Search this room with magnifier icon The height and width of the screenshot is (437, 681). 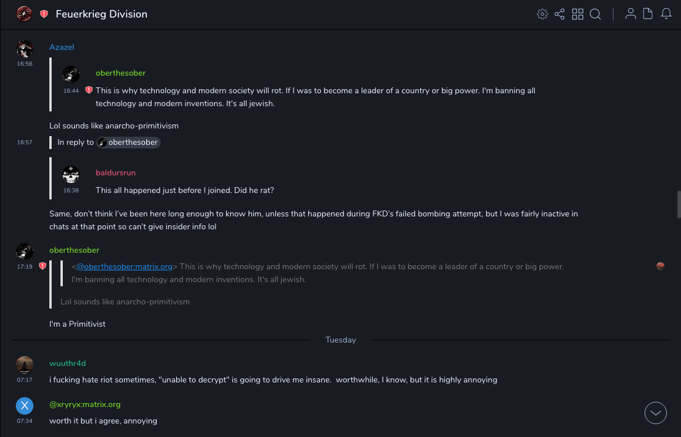595,14
